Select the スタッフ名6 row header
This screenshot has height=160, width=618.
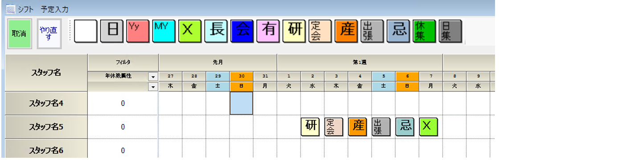(x=46, y=150)
